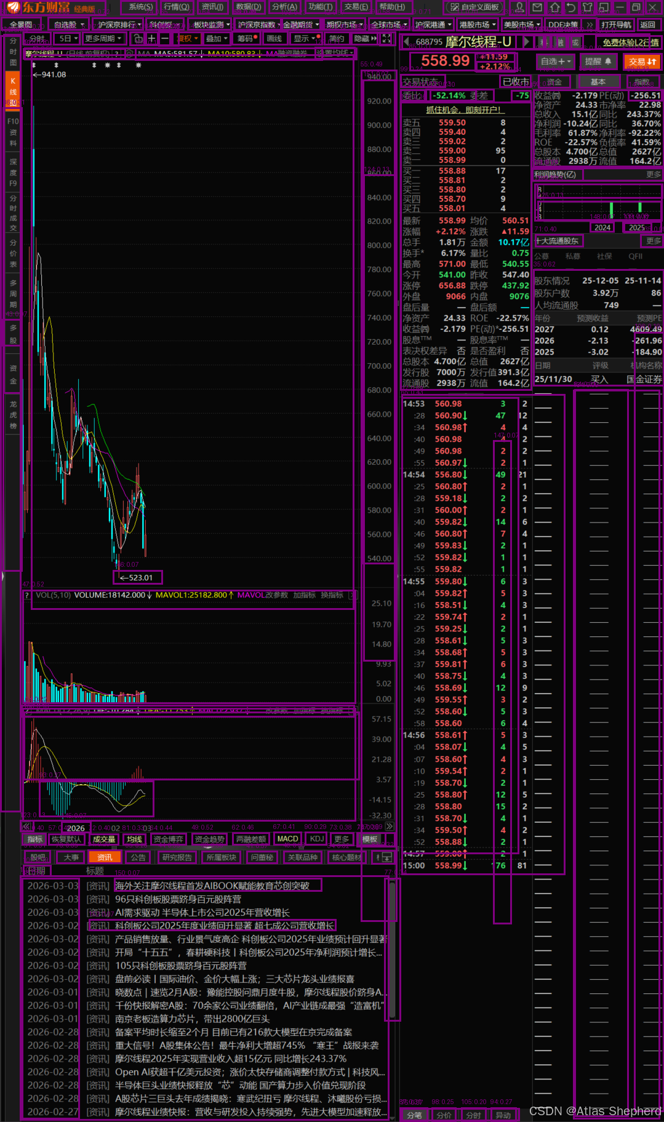Screen dimensions: 664x1122
Task: Toggle the 筹码 chip distribution view
Action: point(246,38)
